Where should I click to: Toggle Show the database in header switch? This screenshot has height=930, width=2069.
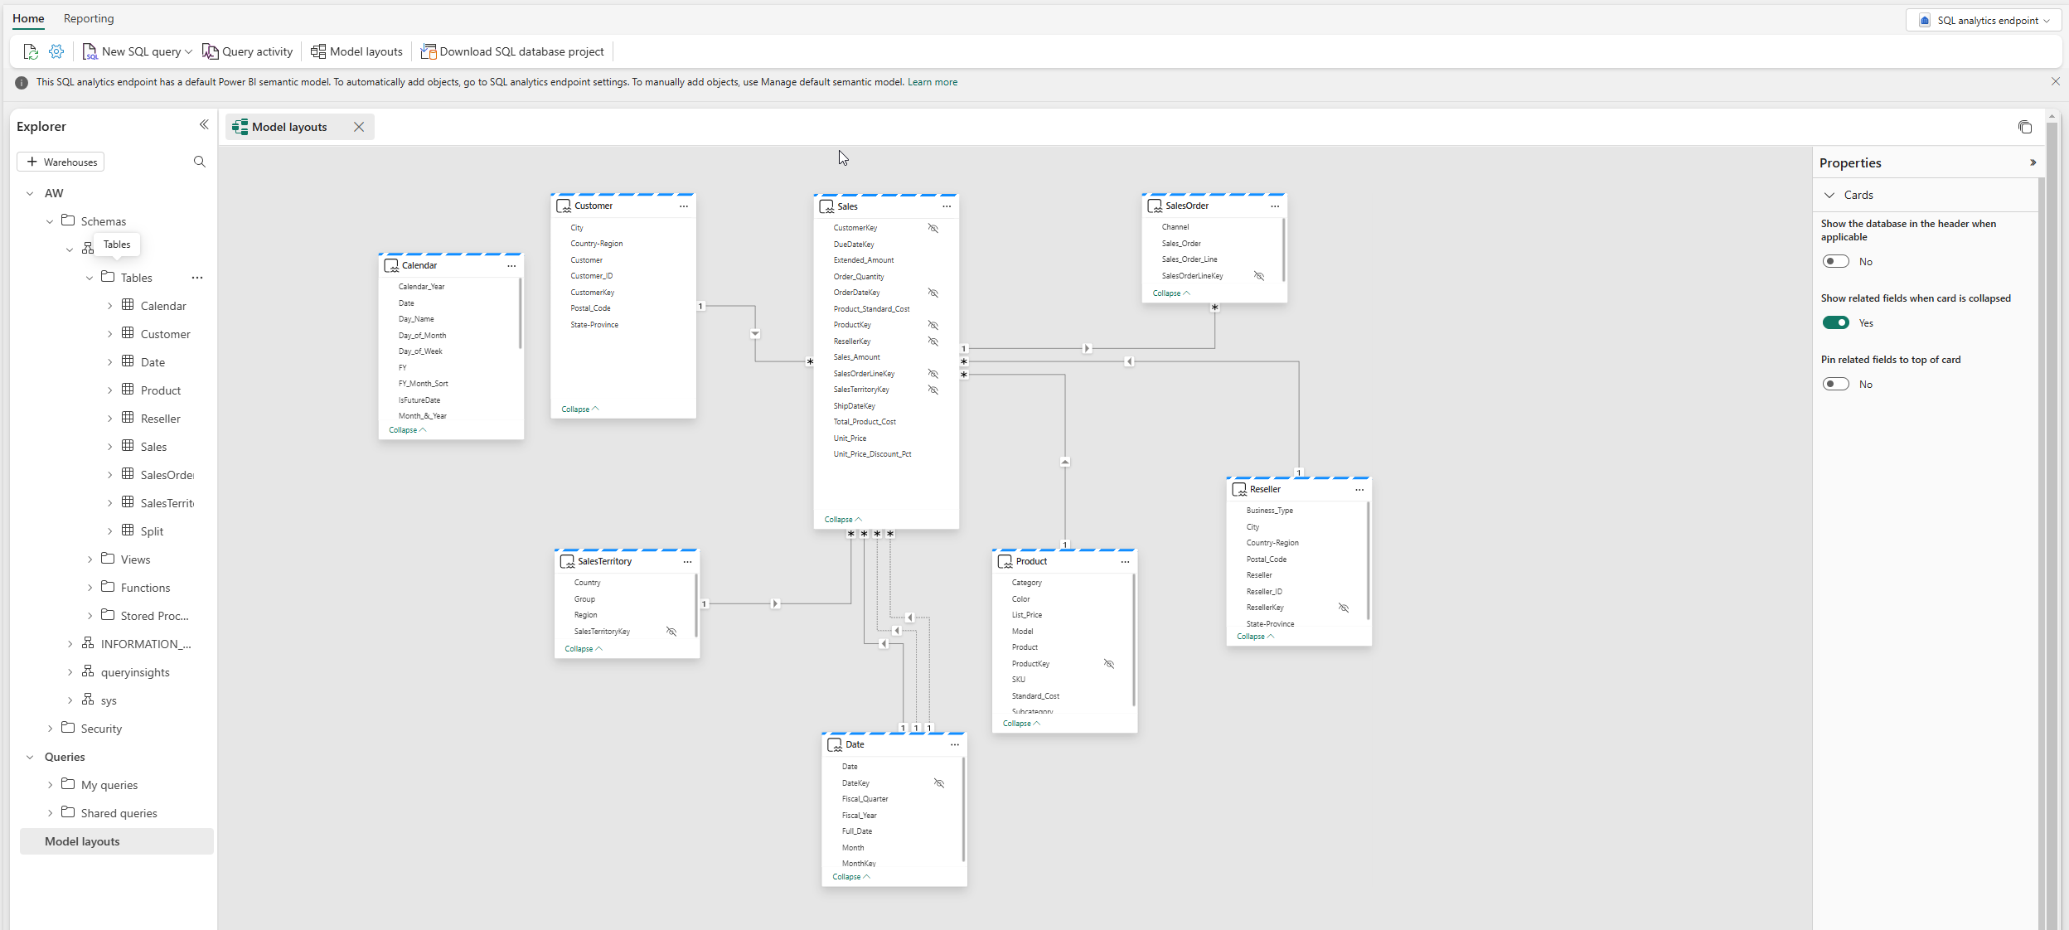click(1836, 261)
